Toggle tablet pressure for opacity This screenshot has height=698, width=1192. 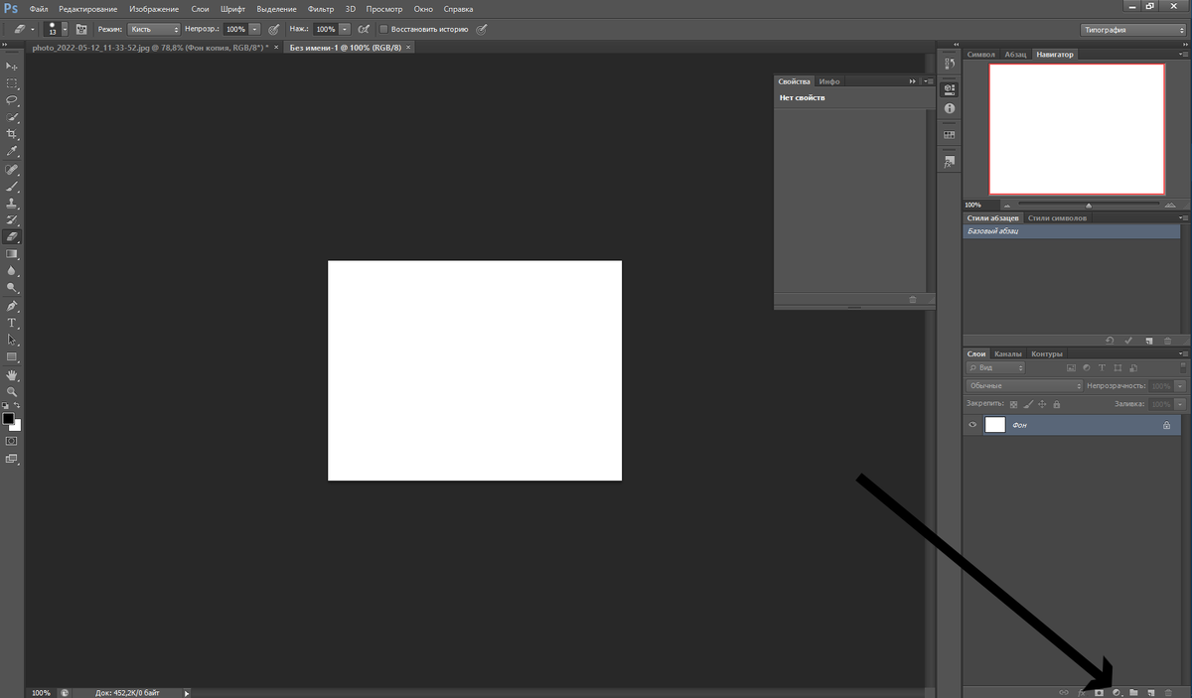coord(274,30)
